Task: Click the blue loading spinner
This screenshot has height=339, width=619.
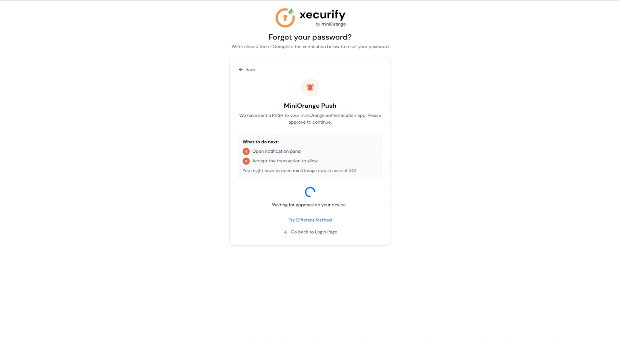Action: (x=310, y=192)
